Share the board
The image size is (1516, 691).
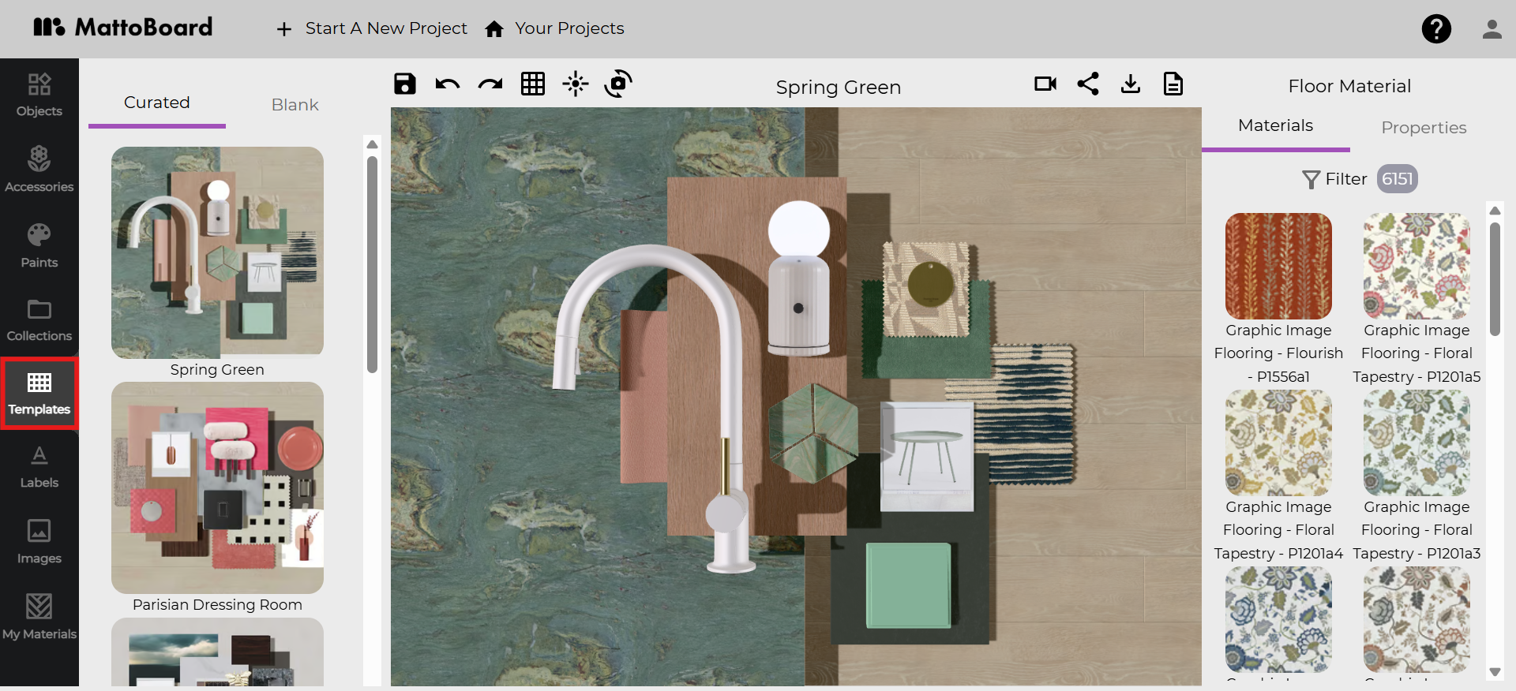pos(1088,84)
